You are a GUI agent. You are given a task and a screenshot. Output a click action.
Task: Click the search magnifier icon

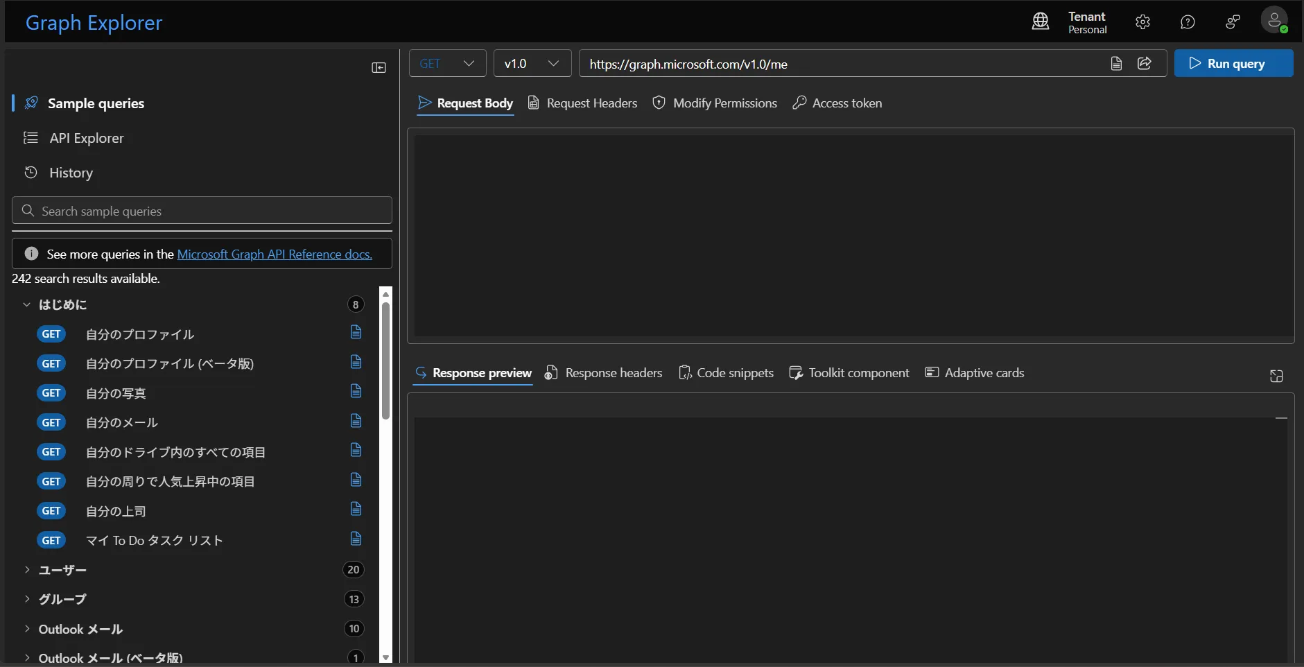click(x=28, y=210)
